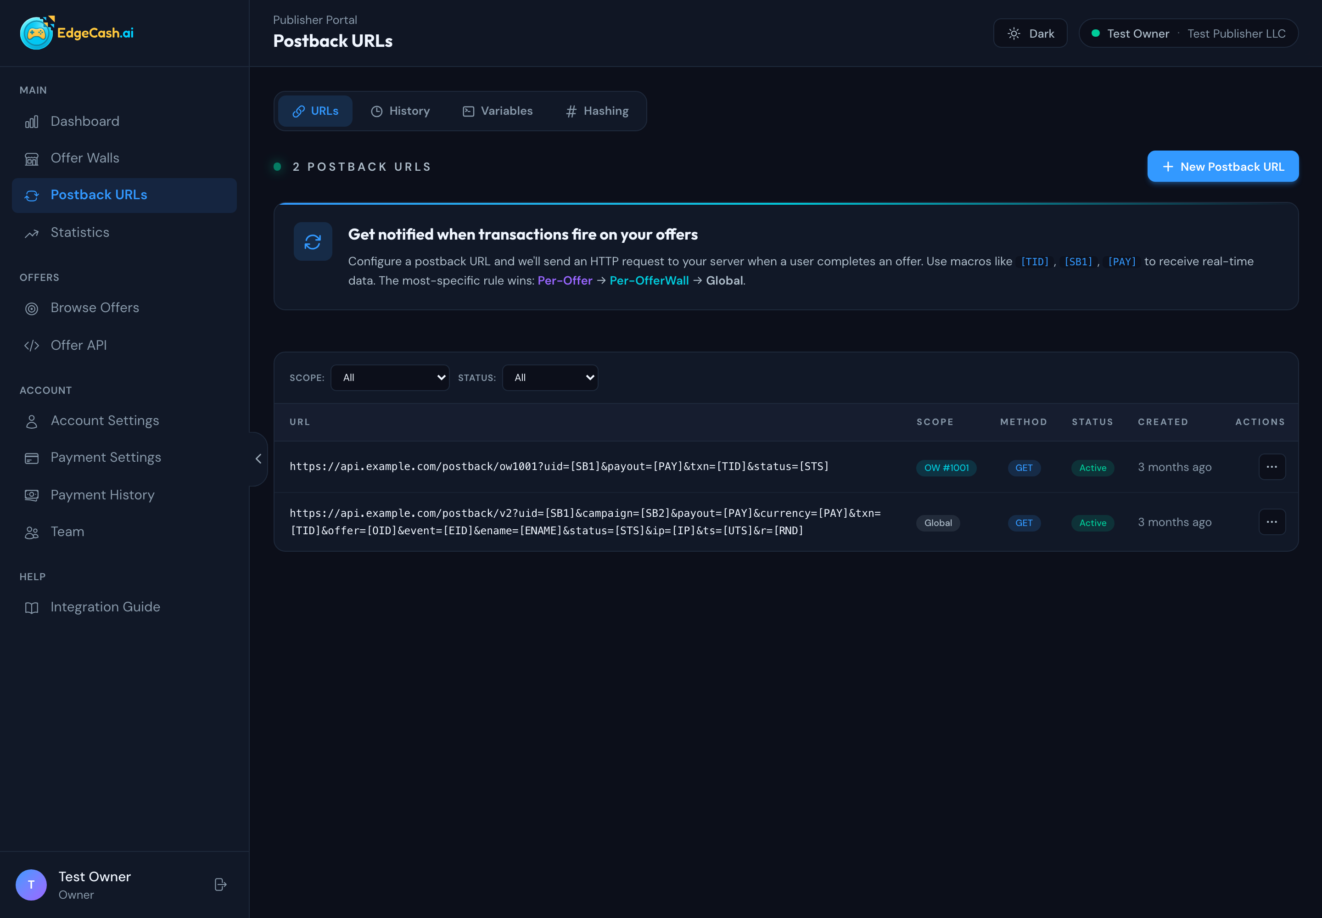This screenshot has width=1322, height=918.
Task: Switch to the History tab
Action: [x=400, y=111]
